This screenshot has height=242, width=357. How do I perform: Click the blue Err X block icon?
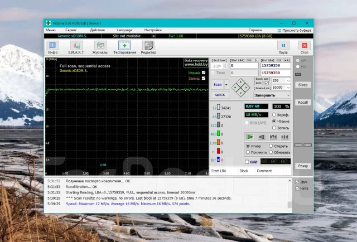click(x=218, y=159)
